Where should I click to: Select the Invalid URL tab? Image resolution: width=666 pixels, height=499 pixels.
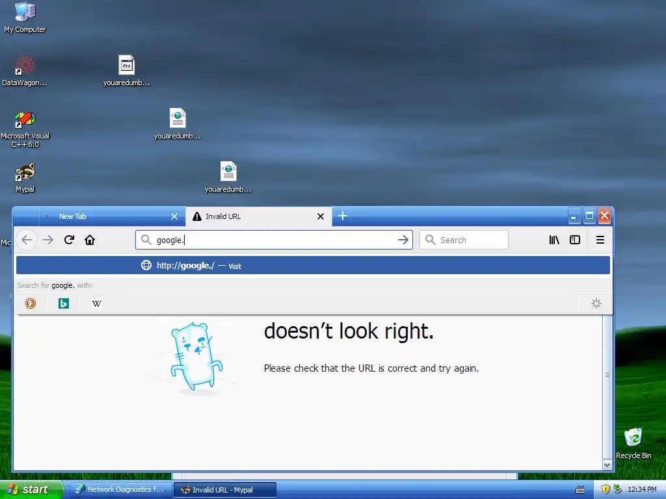click(259, 216)
